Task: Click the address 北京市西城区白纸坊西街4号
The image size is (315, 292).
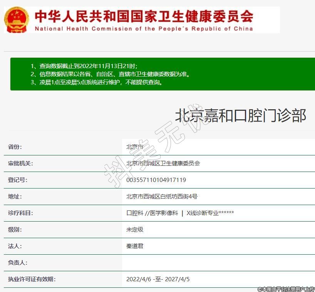Action: click(x=162, y=197)
